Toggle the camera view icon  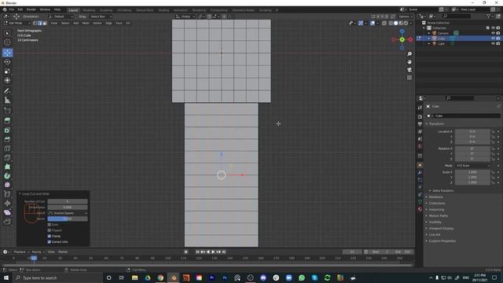coord(409,70)
